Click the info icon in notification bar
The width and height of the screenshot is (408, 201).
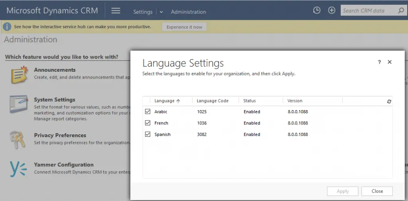pyautogui.click(x=7, y=27)
